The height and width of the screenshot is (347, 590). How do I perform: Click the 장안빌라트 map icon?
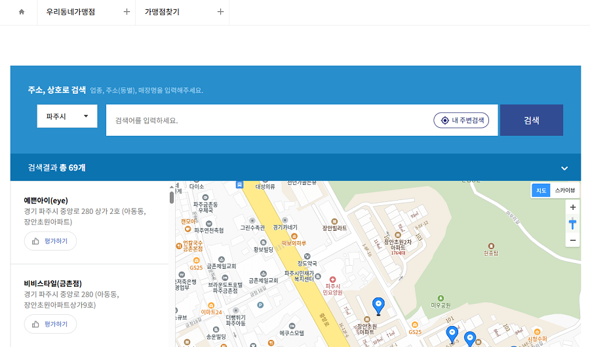pyautogui.click(x=334, y=221)
